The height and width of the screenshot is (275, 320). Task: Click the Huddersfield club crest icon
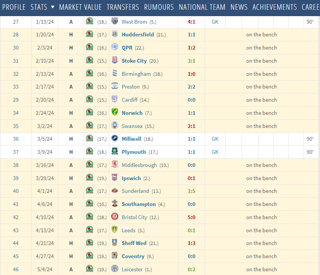(115, 34)
